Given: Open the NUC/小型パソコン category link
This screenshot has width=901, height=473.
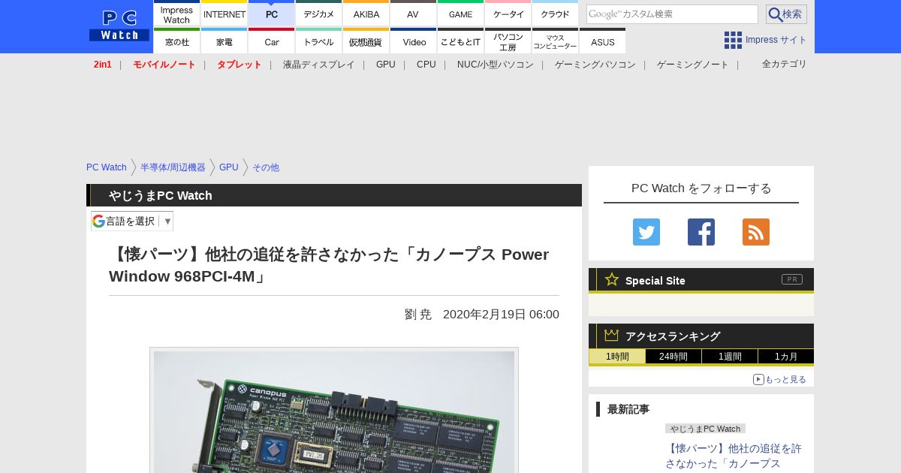Looking at the screenshot, I should [496, 65].
